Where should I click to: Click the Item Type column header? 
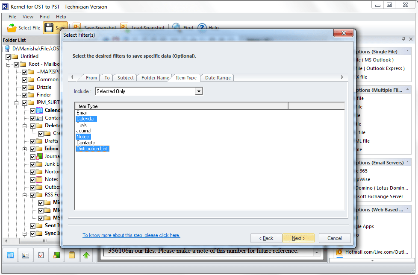click(182, 106)
